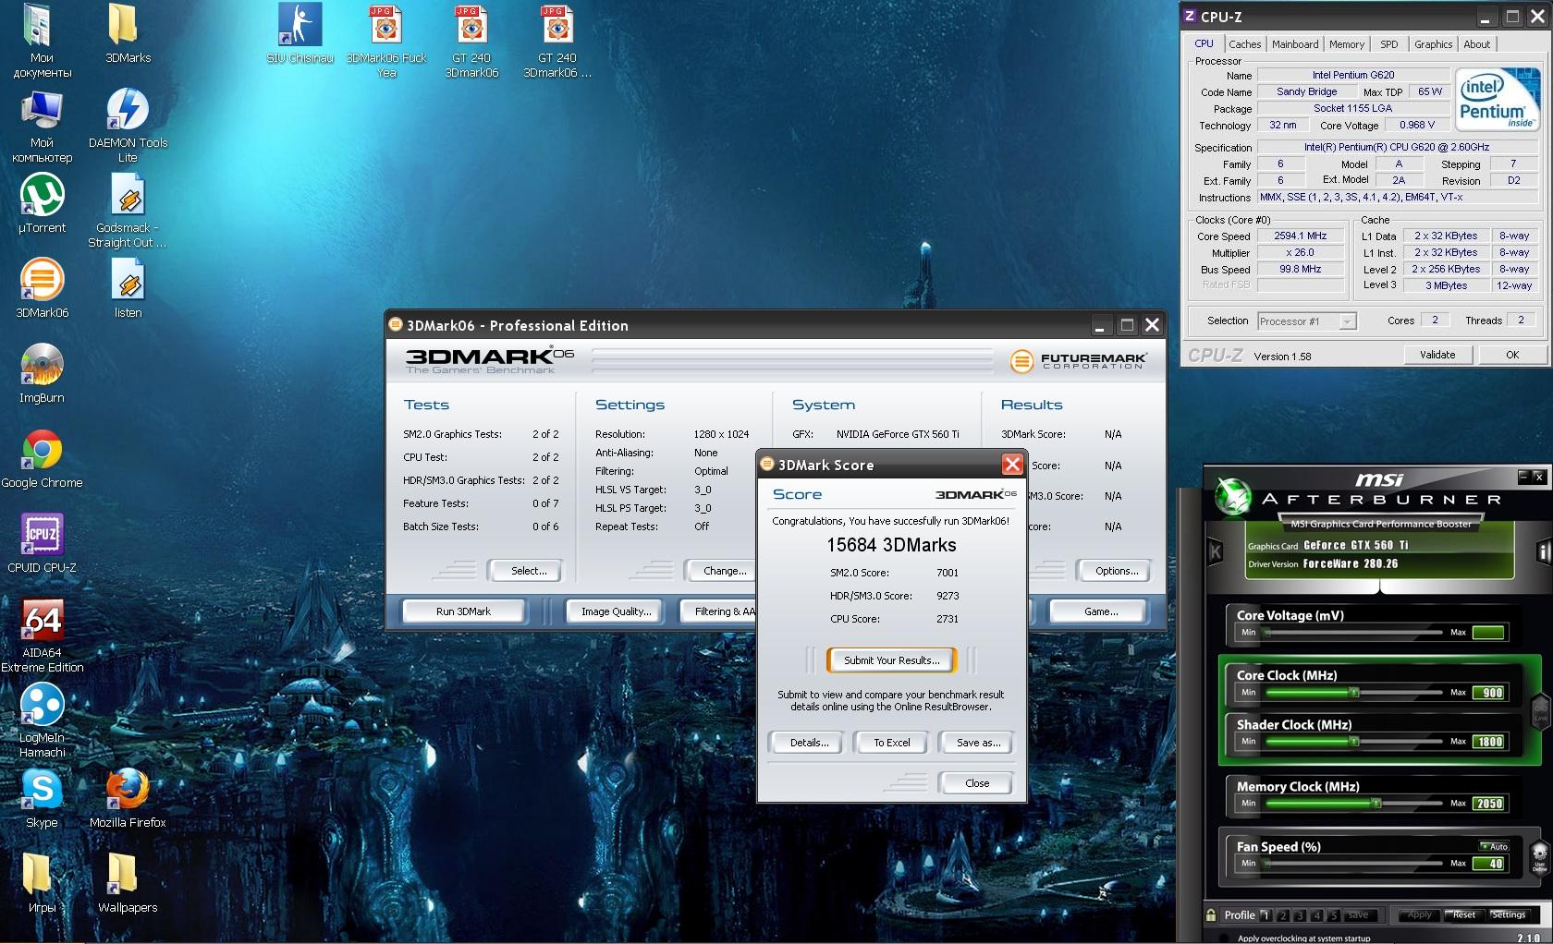Click the Fan Speed value field showing 40

click(x=1488, y=864)
